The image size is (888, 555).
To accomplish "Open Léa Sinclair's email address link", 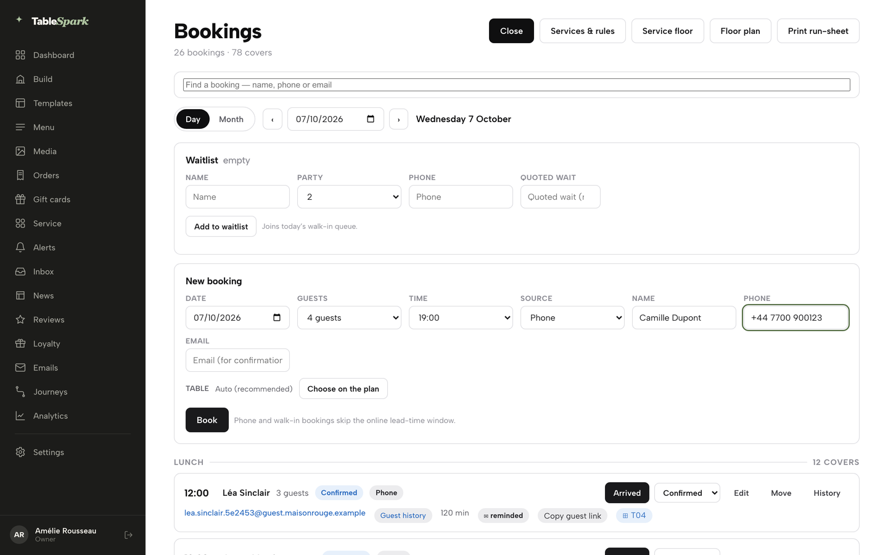I will tap(275, 513).
